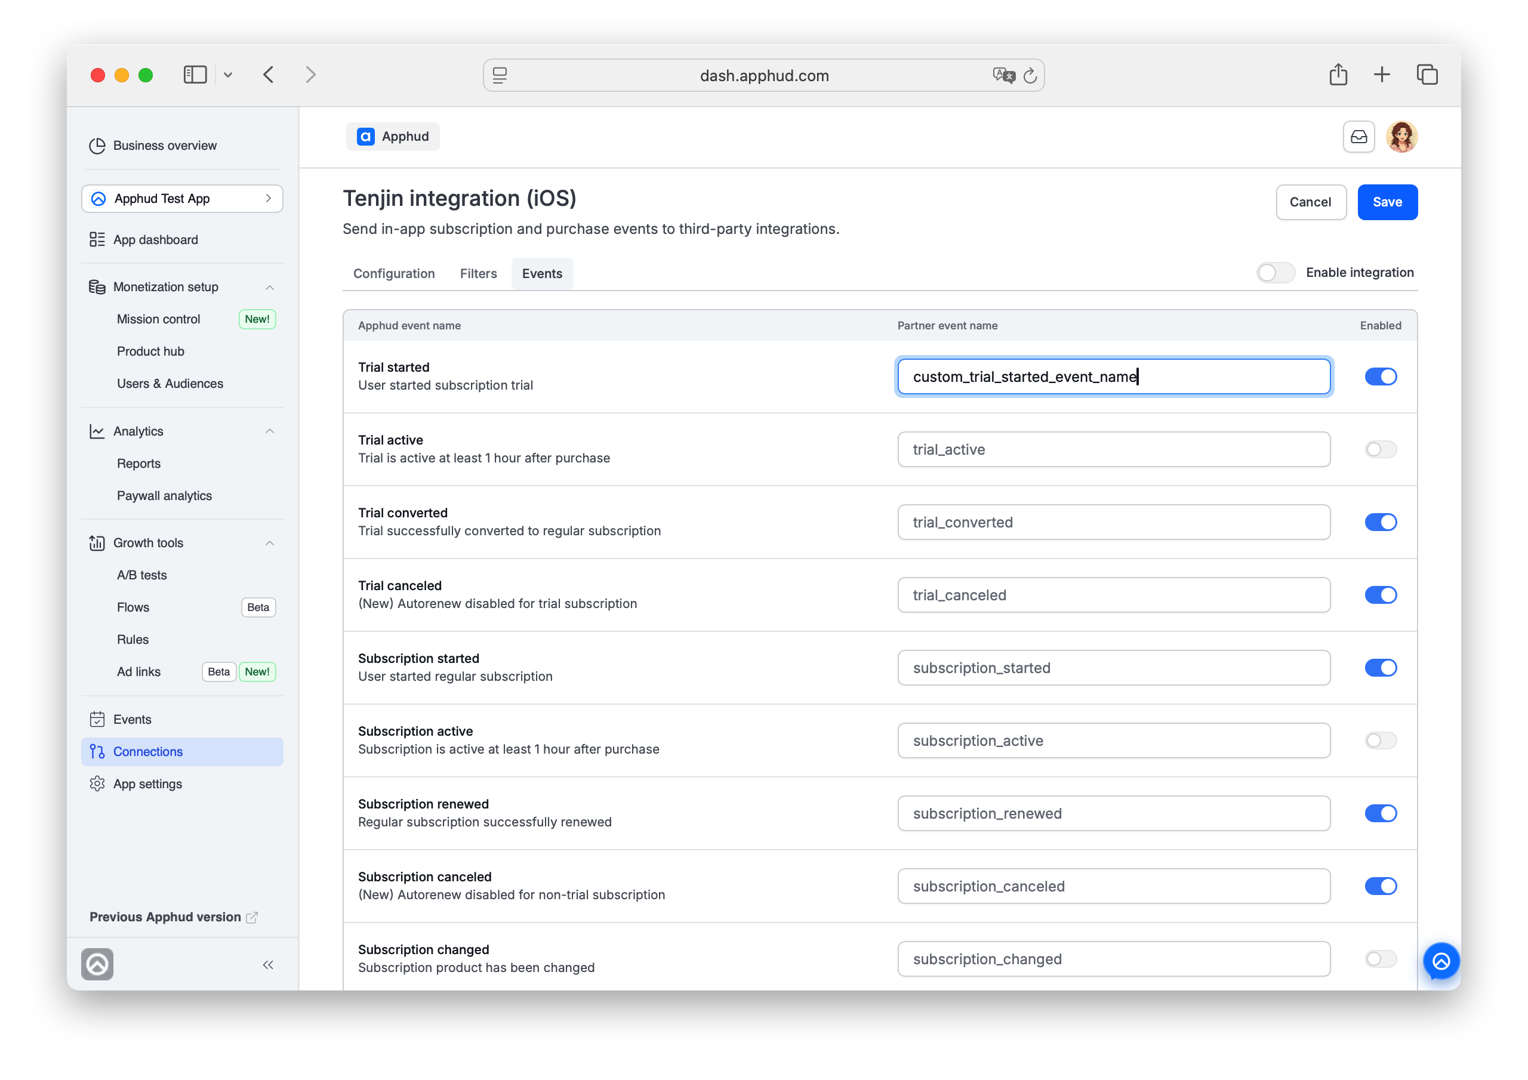Click the trial_active partner event name field
The image size is (1528, 1080).
click(1113, 450)
